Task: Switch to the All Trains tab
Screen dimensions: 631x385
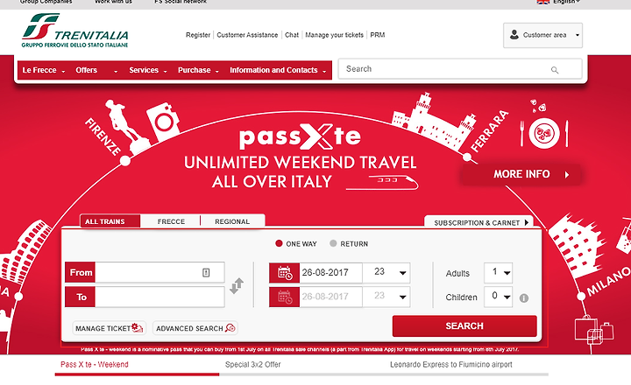Action: (x=110, y=221)
